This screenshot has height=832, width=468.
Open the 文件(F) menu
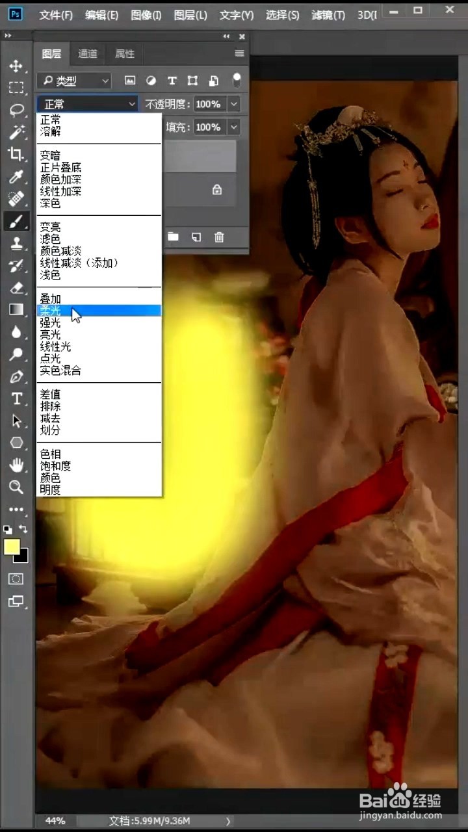(x=56, y=14)
